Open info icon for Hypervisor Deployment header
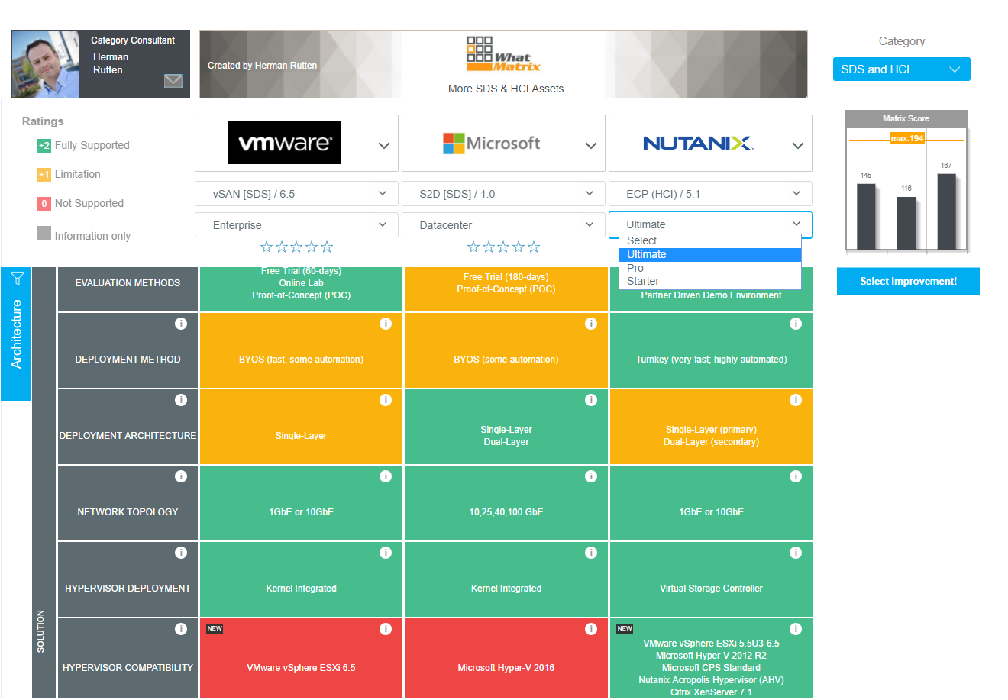The width and height of the screenshot is (1008, 700). point(181,553)
